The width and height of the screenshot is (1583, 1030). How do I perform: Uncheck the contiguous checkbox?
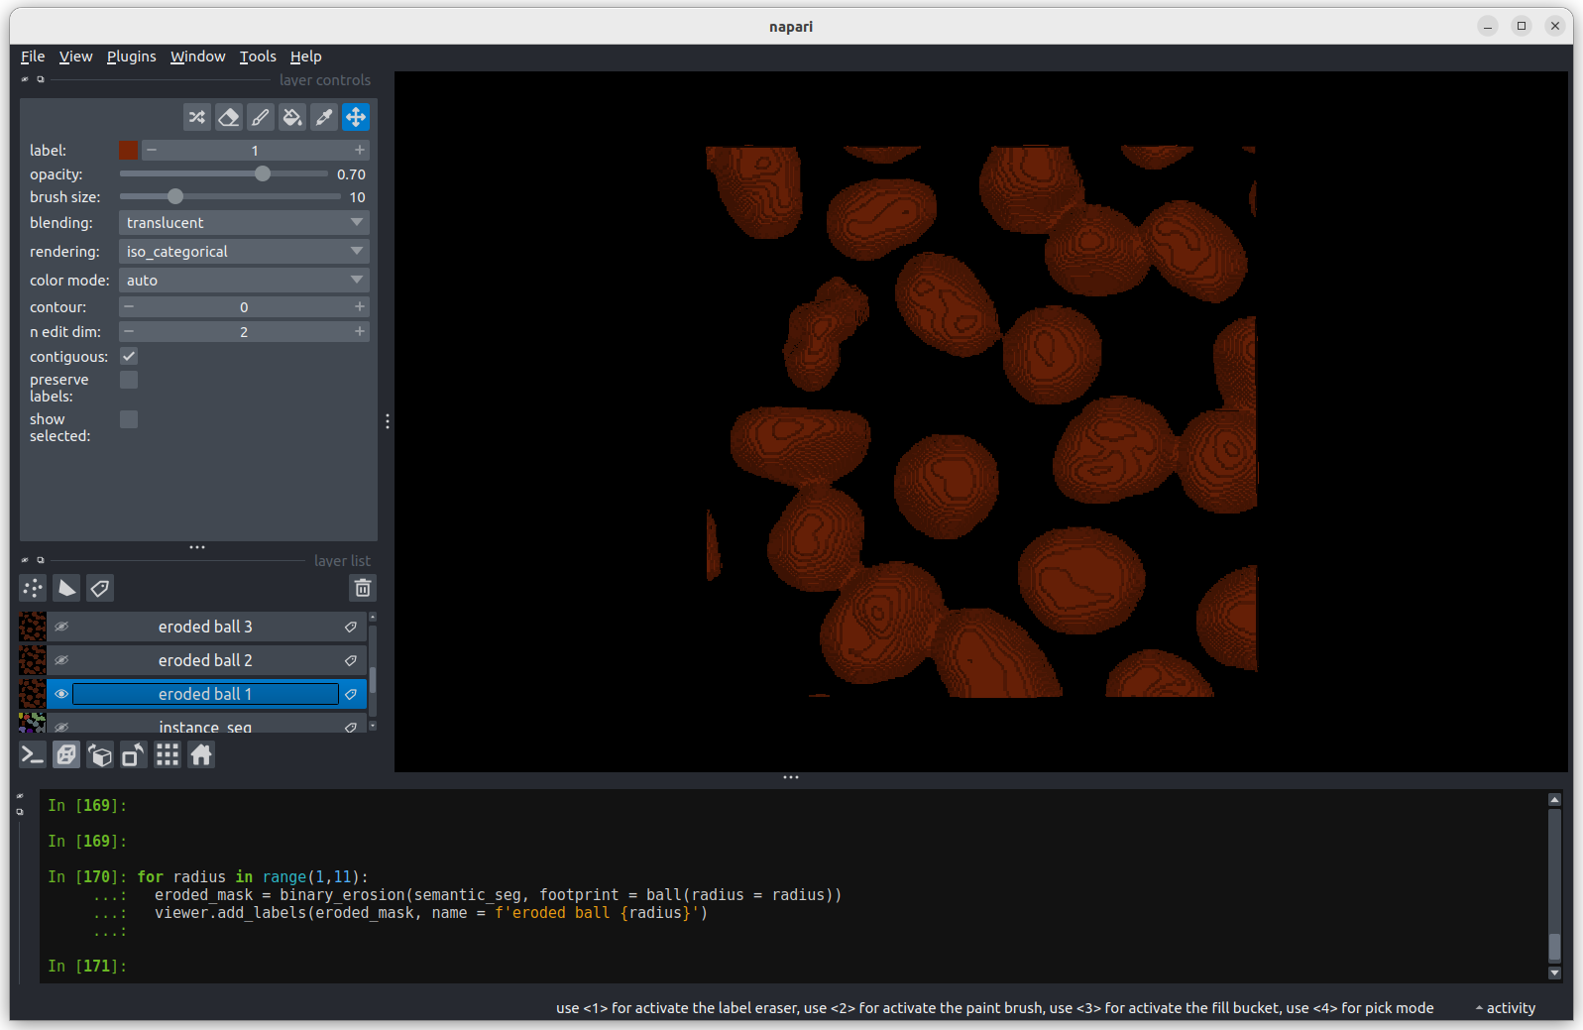[129, 356]
